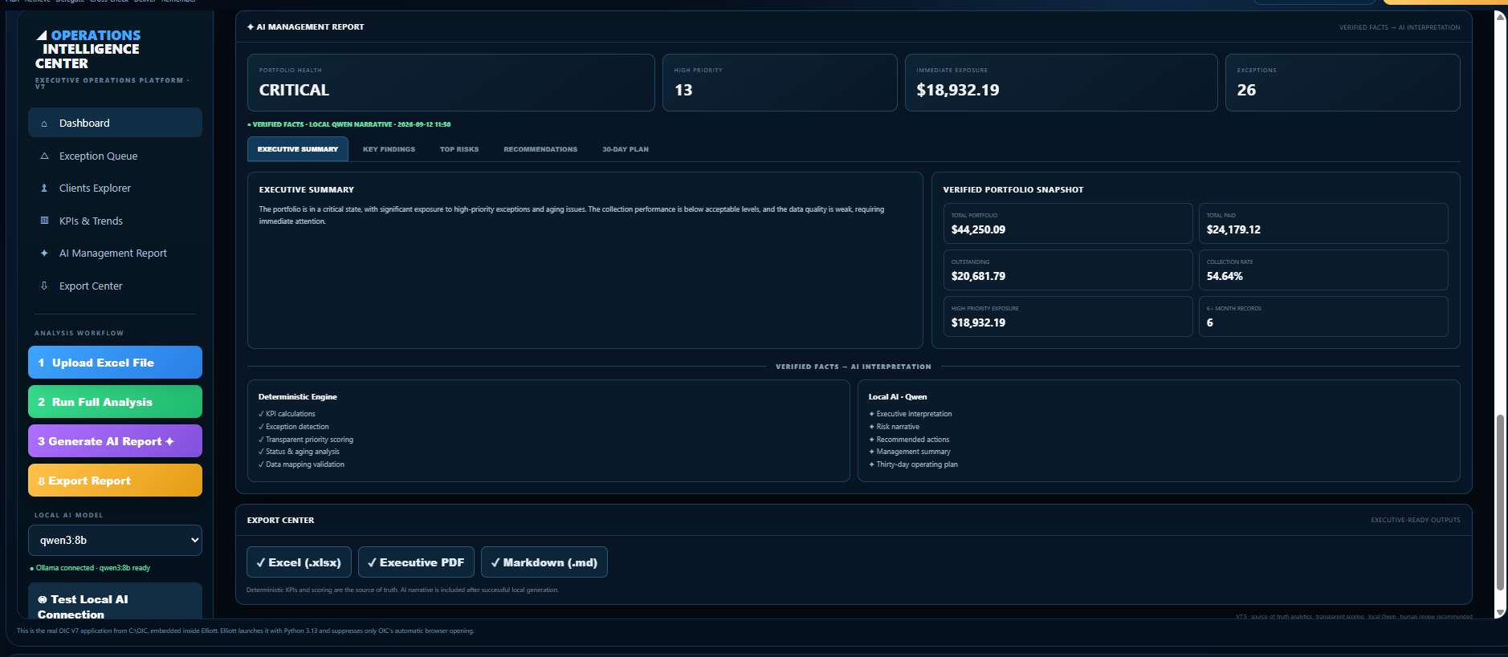The width and height of the screenshot is (1508, 657).
Task: Click the Collection Rate 54.64% value
Action: point(1225,276)
